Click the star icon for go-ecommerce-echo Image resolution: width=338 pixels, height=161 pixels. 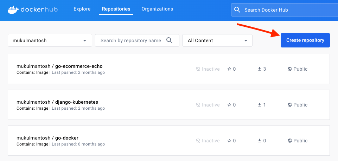pyautogui.click(x=229, y=69)
